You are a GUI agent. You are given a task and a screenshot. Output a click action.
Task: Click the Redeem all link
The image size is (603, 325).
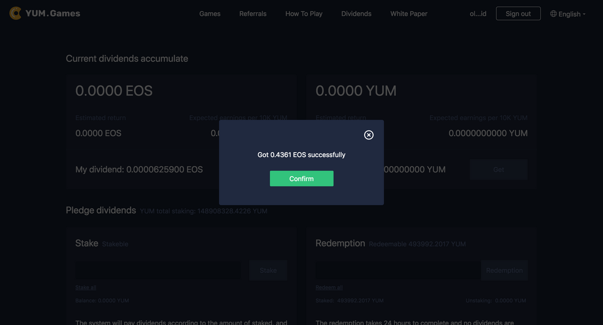point(329,287)
